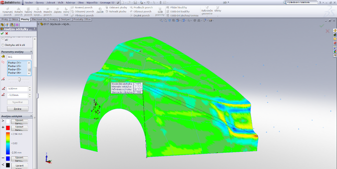Open the Zoom to fit view icon

point(162,21)
